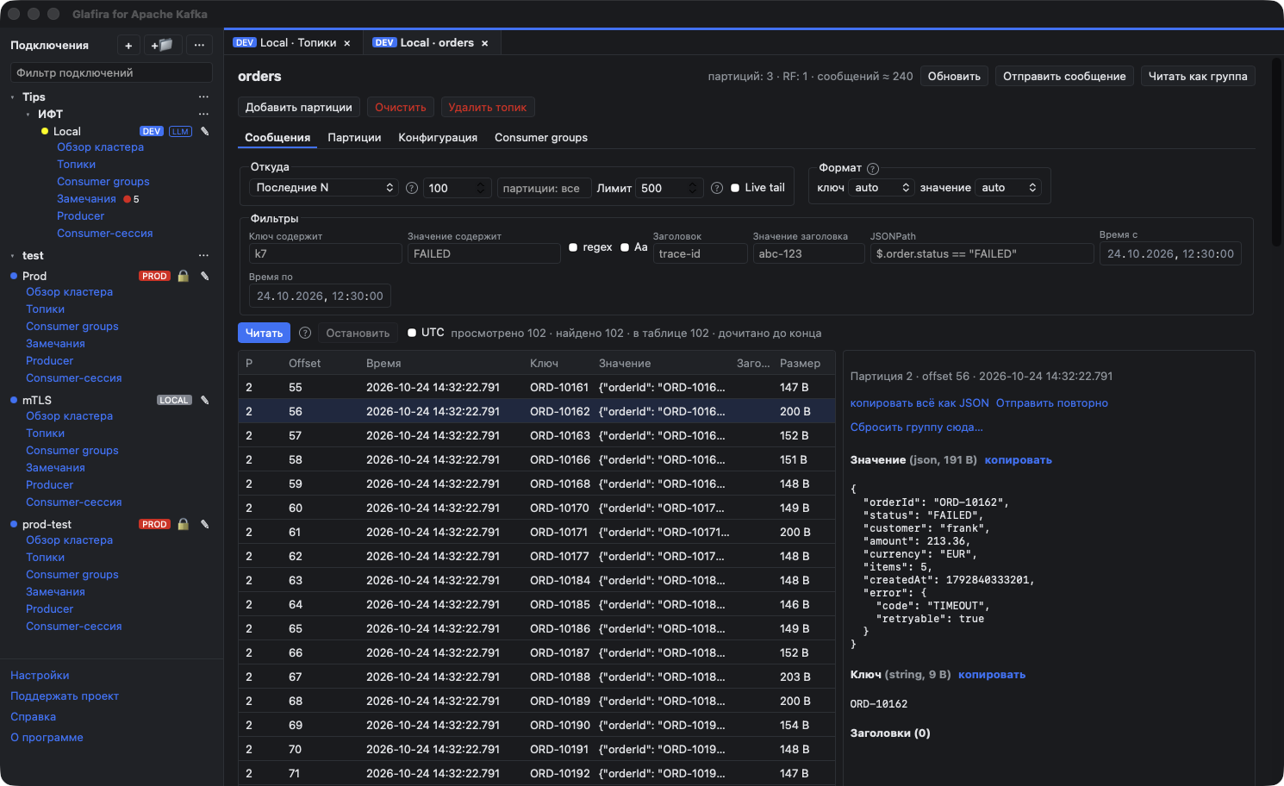1284x786 pixels.
Task: Toggle the regex filter checkbox
Action: tap(573, 247)
